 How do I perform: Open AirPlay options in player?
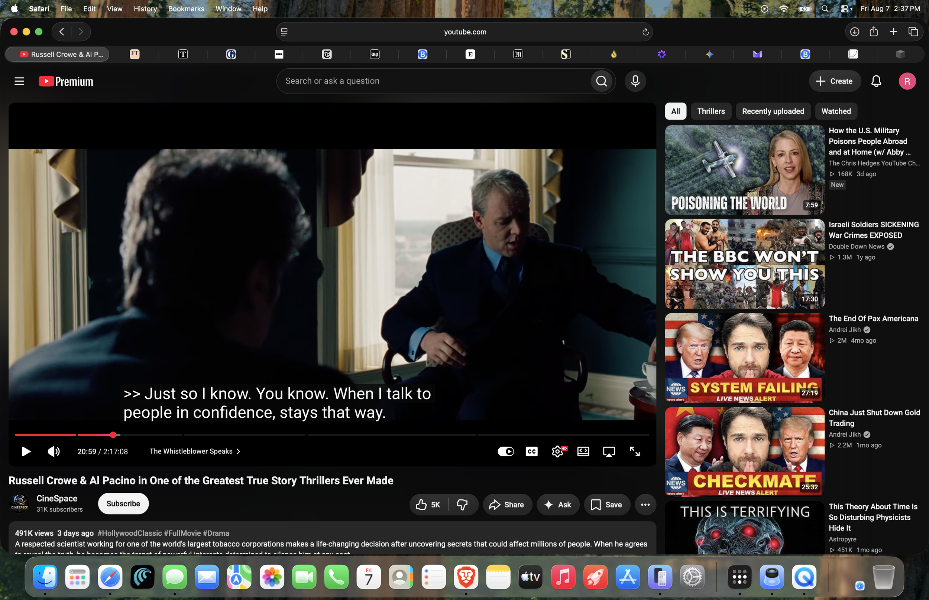click(x=609, y=451)
